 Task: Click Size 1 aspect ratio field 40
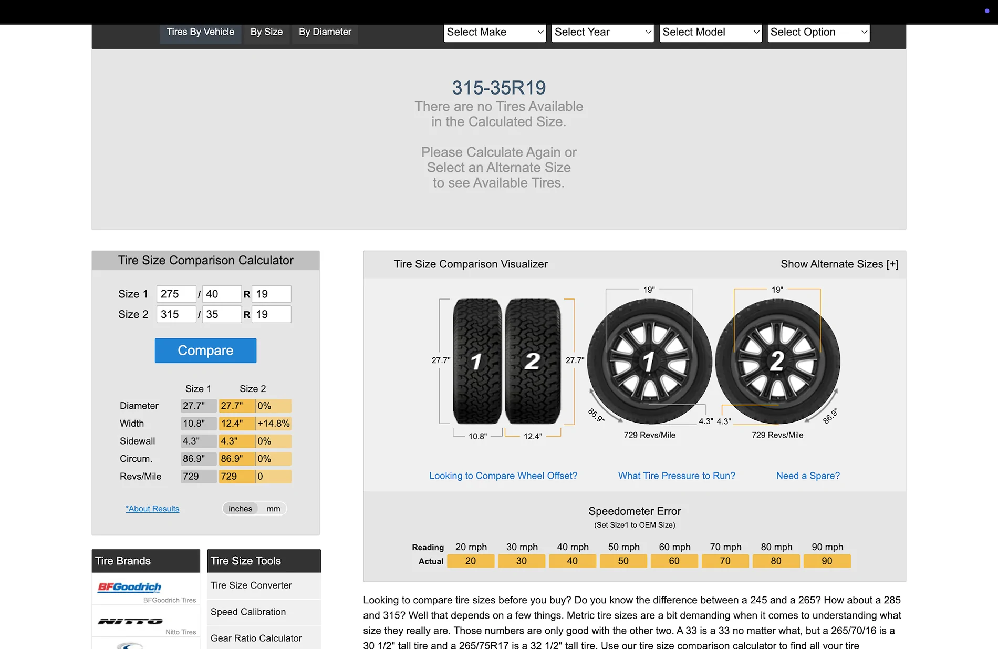[x=222, y=294]
